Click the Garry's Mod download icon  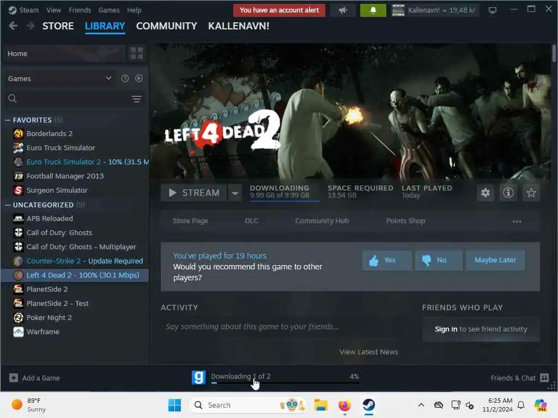coord(198,378)
